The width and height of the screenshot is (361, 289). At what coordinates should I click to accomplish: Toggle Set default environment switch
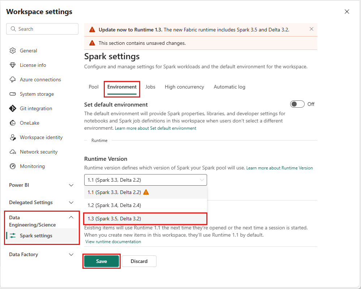(297, 104)
